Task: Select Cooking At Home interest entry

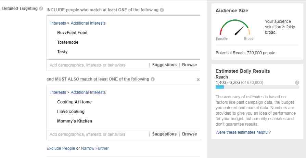Action: (x=74, y=102)
